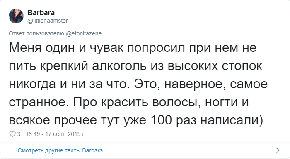The height and width of the screenshot is (159, 290).
Task: Like the tweet using the heart icon
Action: pyautogui.click(x=12, y=134)
